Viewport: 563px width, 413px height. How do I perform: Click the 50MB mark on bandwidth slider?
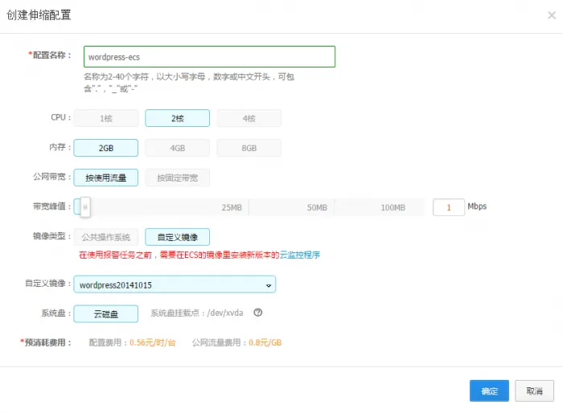pyautogui.click(x=317, y=207)
